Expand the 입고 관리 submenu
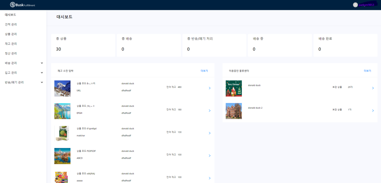The image size is (381, 183). [42, 73]
